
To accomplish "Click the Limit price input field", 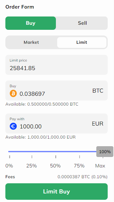I will (57, 65).
